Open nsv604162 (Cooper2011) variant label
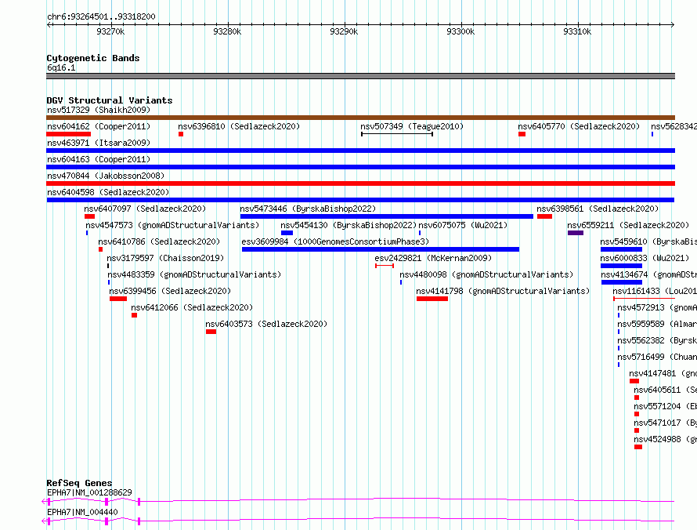Image resolution: width=697 pixels, height=530 pixels. point(99,126)
